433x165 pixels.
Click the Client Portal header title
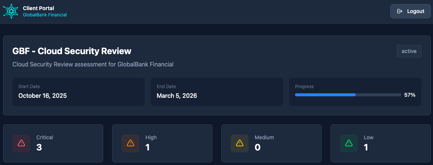click(39, 8)
